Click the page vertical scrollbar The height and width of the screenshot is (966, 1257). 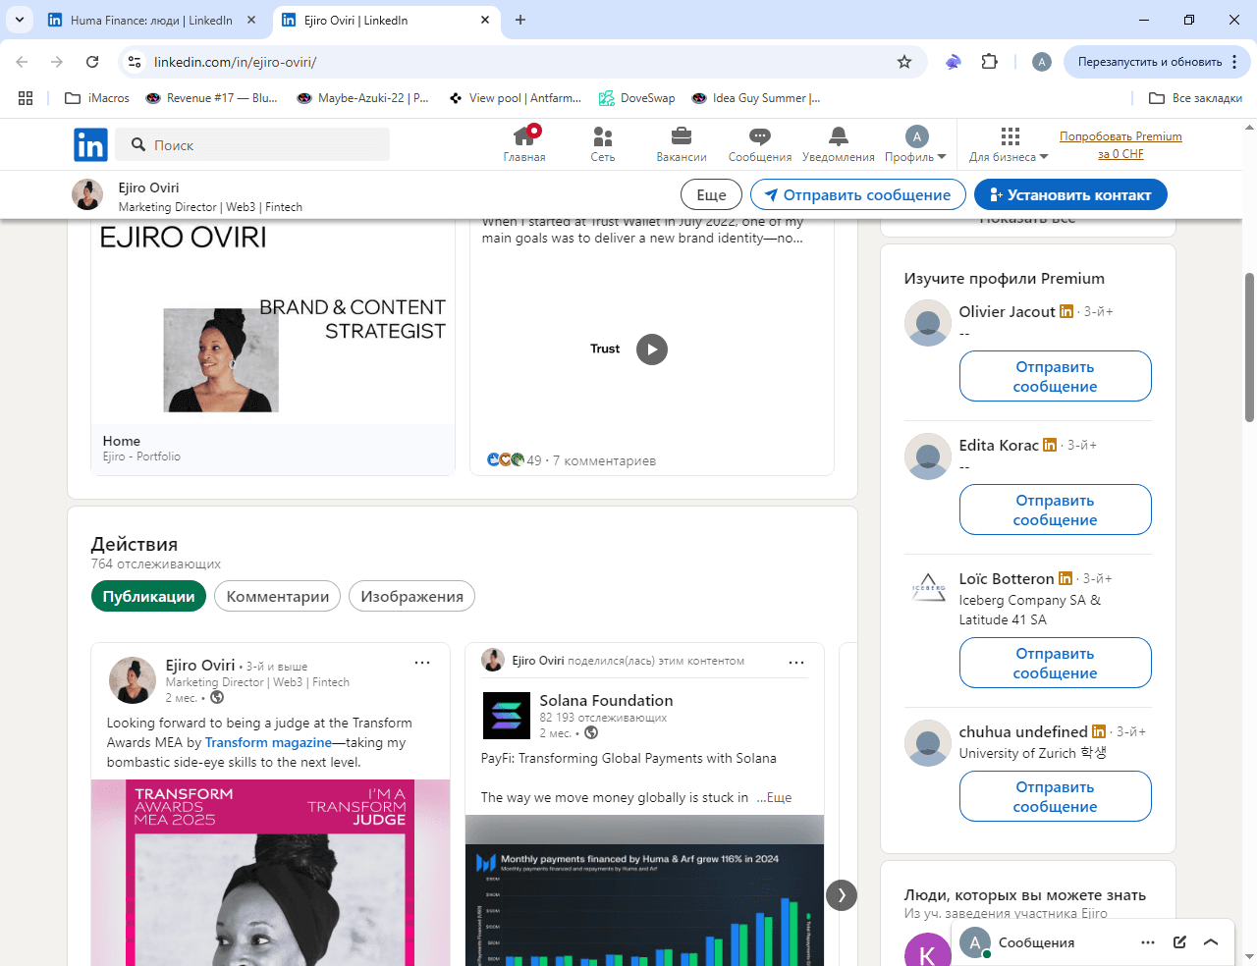(x=1249, y=347)
